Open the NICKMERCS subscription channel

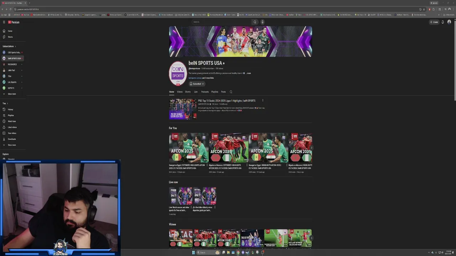tap(12, 64)
